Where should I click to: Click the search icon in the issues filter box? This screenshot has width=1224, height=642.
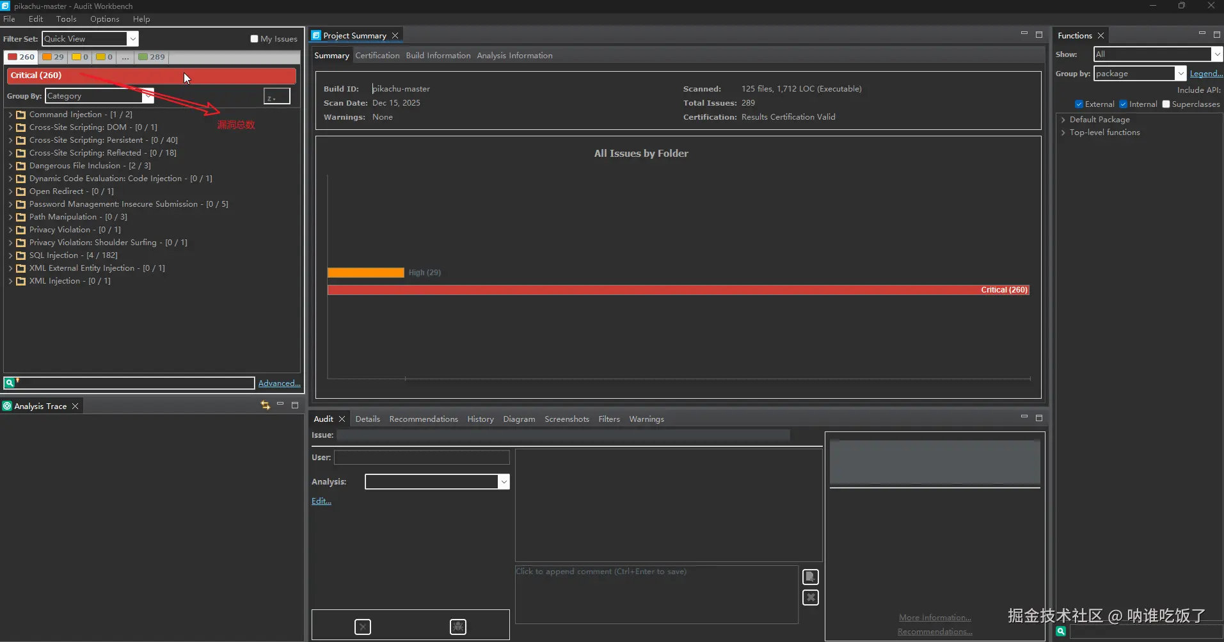click(x=10, y=383)
